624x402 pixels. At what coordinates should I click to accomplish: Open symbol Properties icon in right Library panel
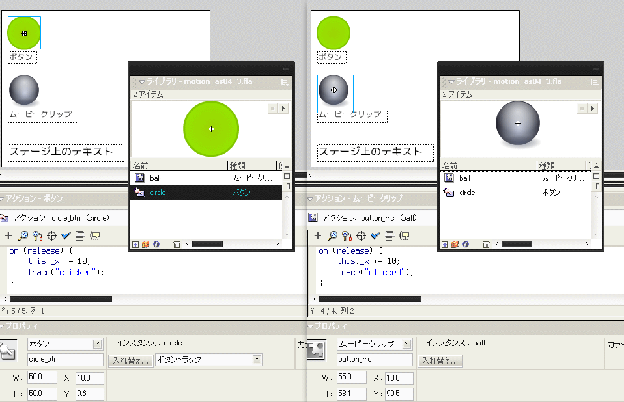click(465, 243)
